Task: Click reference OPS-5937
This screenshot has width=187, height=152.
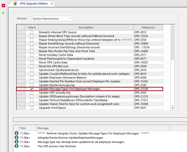Action: tap(140, 108)
